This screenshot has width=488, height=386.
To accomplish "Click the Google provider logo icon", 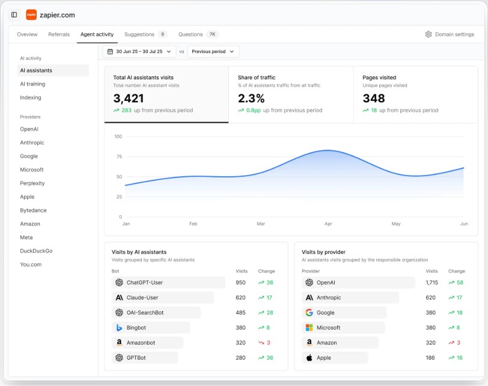I will pyautogui.click(x=309, y=313).
